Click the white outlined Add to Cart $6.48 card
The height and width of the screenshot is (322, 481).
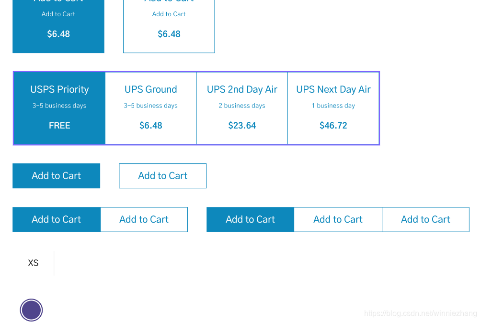(169, 26)
